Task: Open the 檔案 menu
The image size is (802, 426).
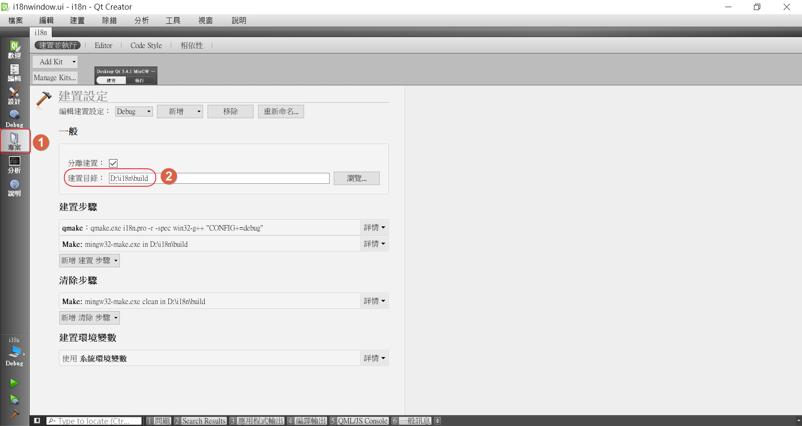Action: tap(15, 20)
